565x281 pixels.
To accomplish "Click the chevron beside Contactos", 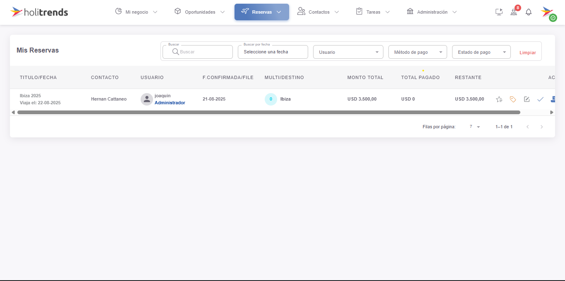I will pyautogui.click(x=337, y=12).
